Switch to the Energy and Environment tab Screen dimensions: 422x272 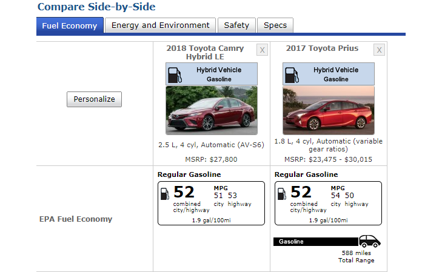pos(161,25)
